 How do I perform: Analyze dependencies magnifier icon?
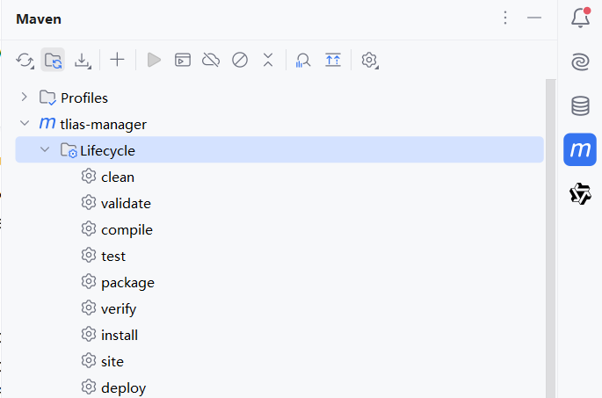pos(302,61)
